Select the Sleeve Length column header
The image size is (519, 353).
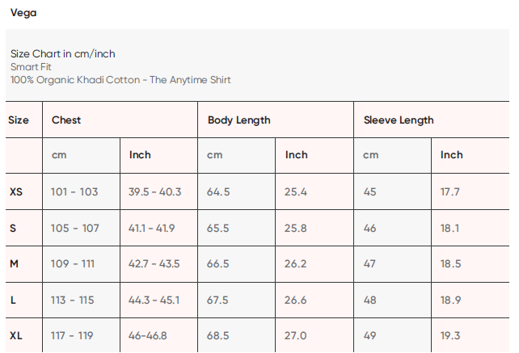click(x=399, y=120)
